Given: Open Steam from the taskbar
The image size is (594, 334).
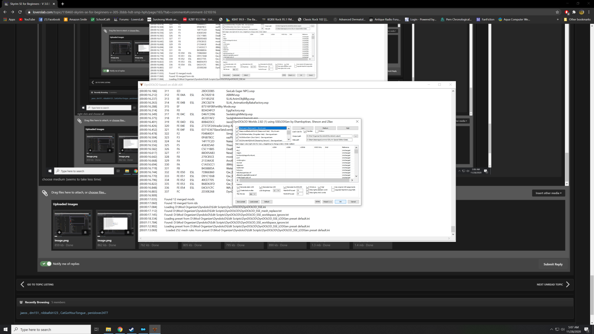Looking at the screenshot, I should tap(131, 329).
